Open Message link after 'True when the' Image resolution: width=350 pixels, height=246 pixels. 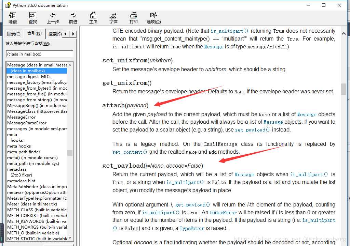point(214,47)
